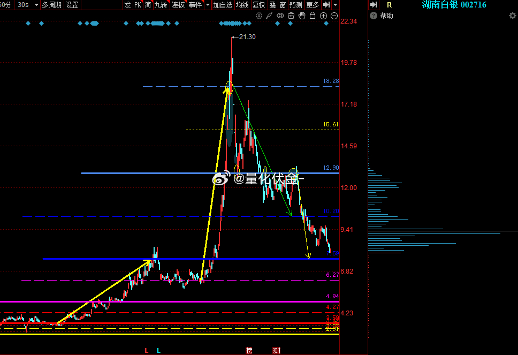518x355 pixels.
Task: Click the 叠 overlay button
Action: (x=272, y=5)
